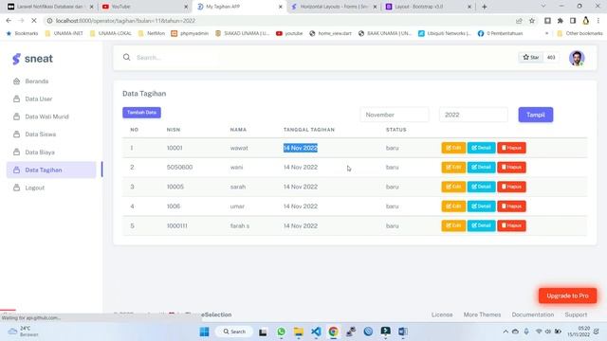Viewport: 607px width, 341px height.
Task: Open the phpmyadmin bookmark
Action: (x=190, y=34)
